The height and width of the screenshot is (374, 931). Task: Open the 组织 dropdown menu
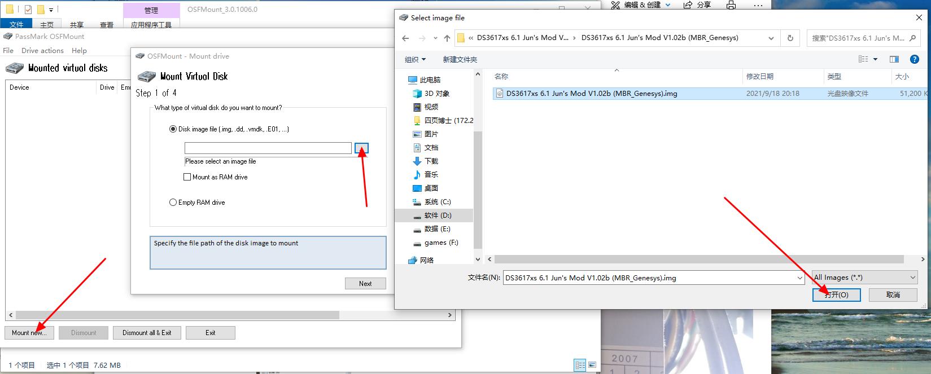pos(415,59)
